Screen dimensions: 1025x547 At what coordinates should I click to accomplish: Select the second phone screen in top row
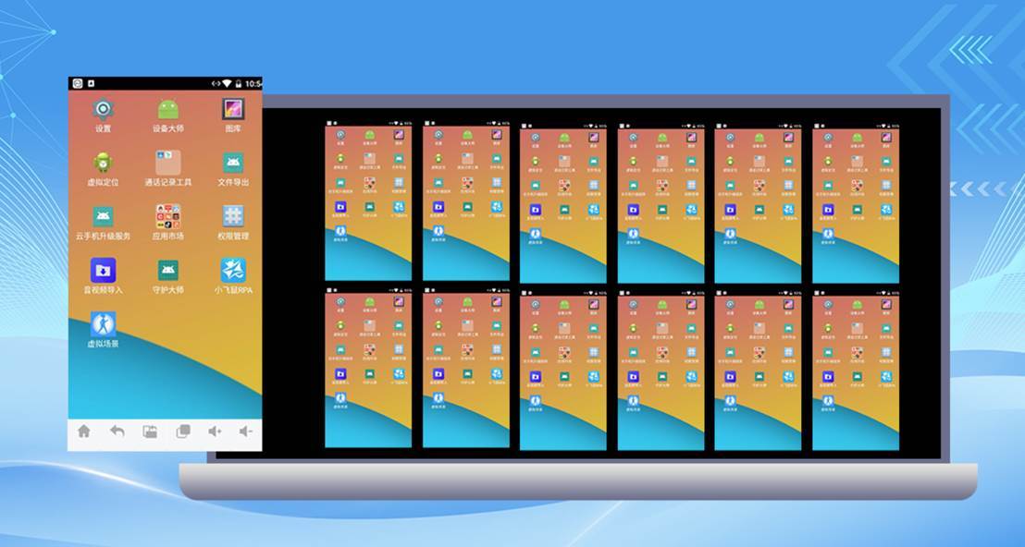(466, 201)
